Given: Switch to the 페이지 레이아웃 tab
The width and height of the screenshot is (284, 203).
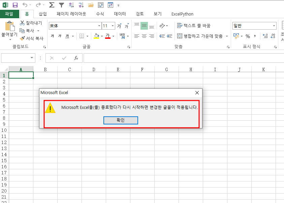Looking at the screenshot, I should tap(71, 14).
